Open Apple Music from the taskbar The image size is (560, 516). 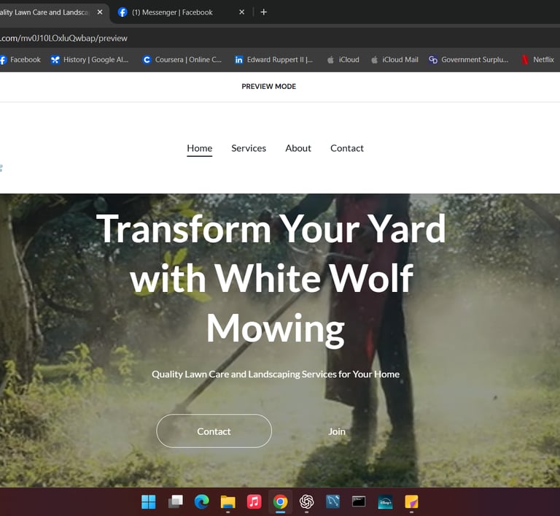254,501
